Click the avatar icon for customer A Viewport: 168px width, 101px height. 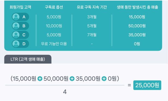[x=16, y=17]
